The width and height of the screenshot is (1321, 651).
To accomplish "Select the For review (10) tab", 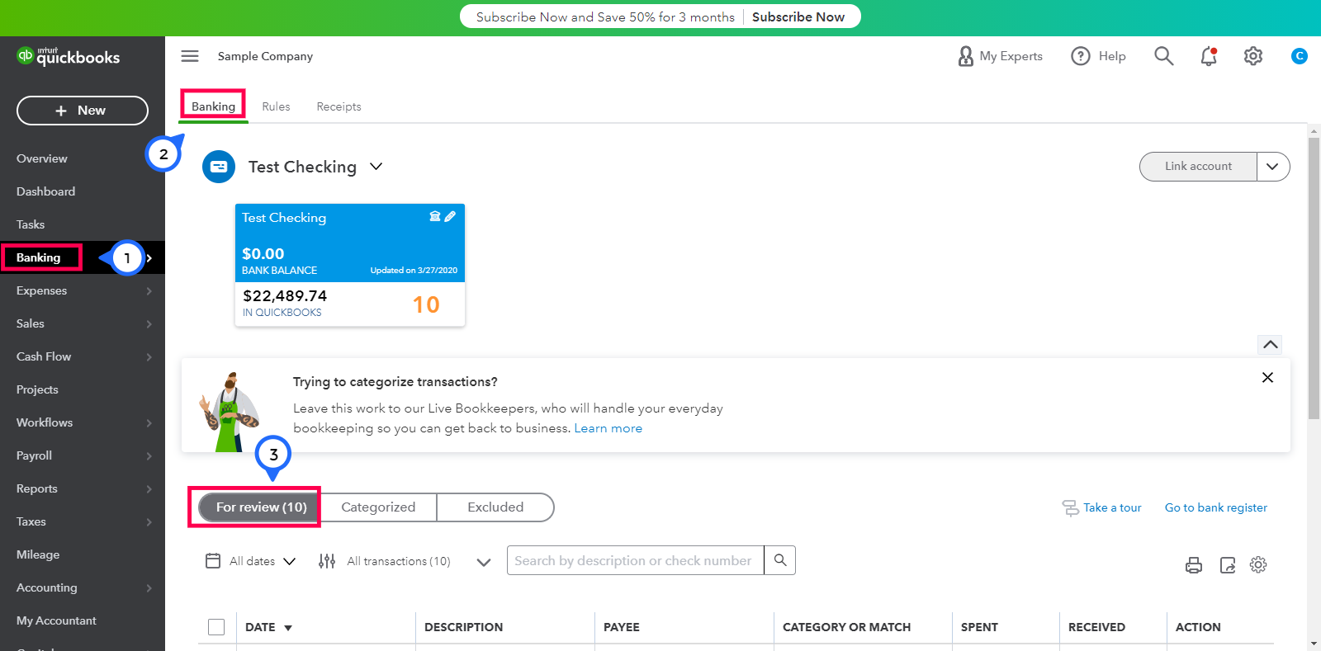I will 258,507.
